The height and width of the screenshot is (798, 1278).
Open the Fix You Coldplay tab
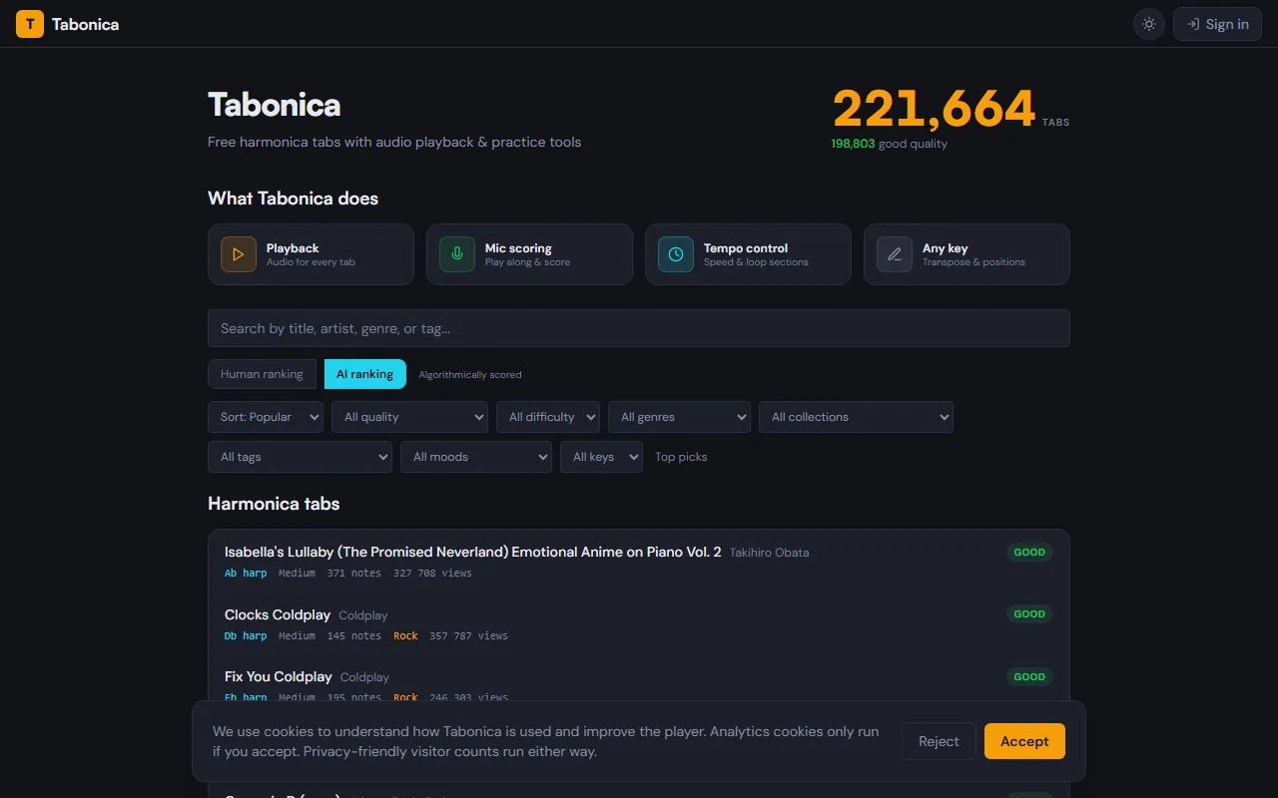pos(279,676)
